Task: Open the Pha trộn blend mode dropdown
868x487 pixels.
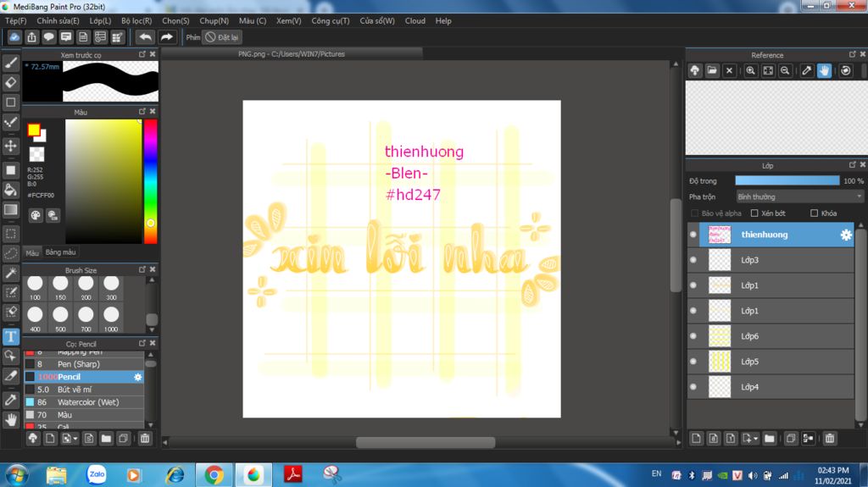Action: 800,196
